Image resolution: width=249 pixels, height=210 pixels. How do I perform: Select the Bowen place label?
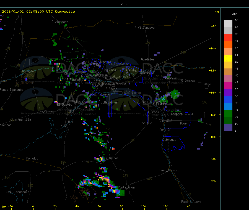184,123
